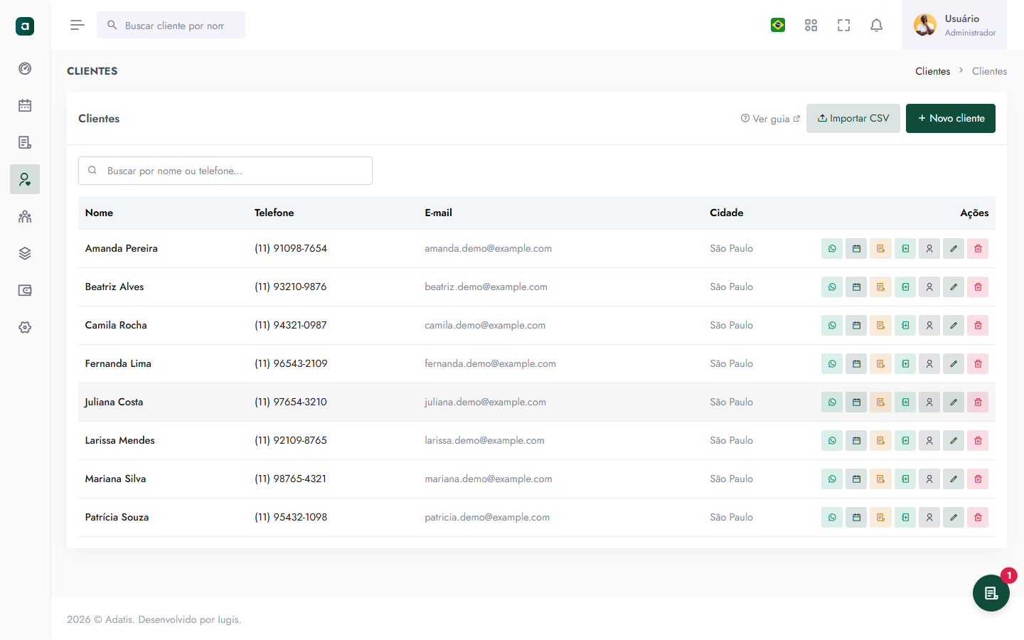Image resolution: width=1024 pixels, height=640 pixels.
Task: Open document list icon in sidebar
Action: point(25,142)
